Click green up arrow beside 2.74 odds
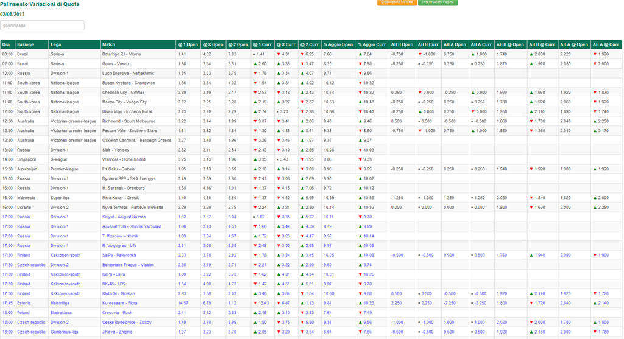Image resolution: width=624 pixels, height=339 pixels. [255, 111]
